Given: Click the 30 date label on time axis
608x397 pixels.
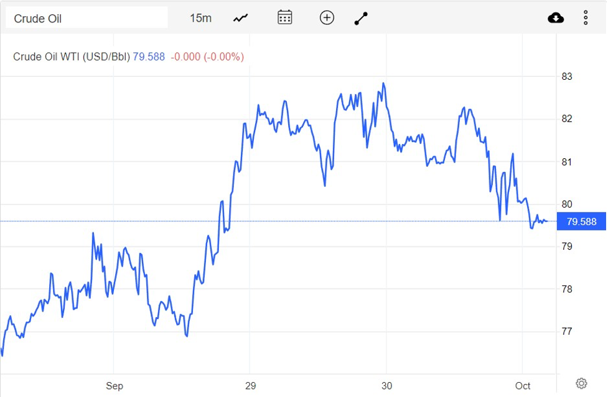Looking at the screenshot, I should (386, 386).
